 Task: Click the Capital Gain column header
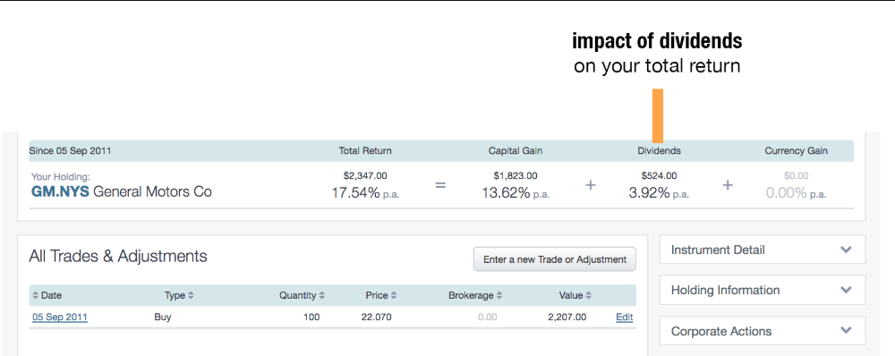click(x=516, y=151)
